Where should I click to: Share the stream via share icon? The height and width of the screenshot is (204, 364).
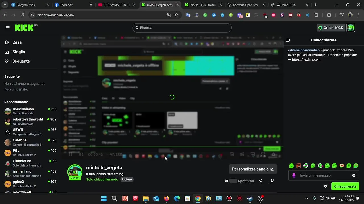click(261, 181)
